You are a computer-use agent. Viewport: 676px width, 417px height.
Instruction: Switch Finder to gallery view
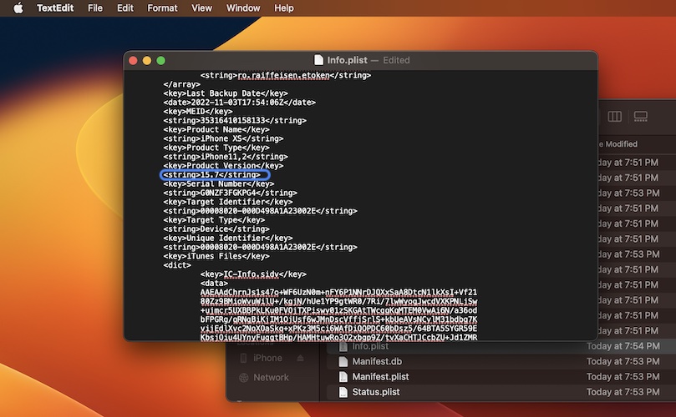tap(641, 116)
